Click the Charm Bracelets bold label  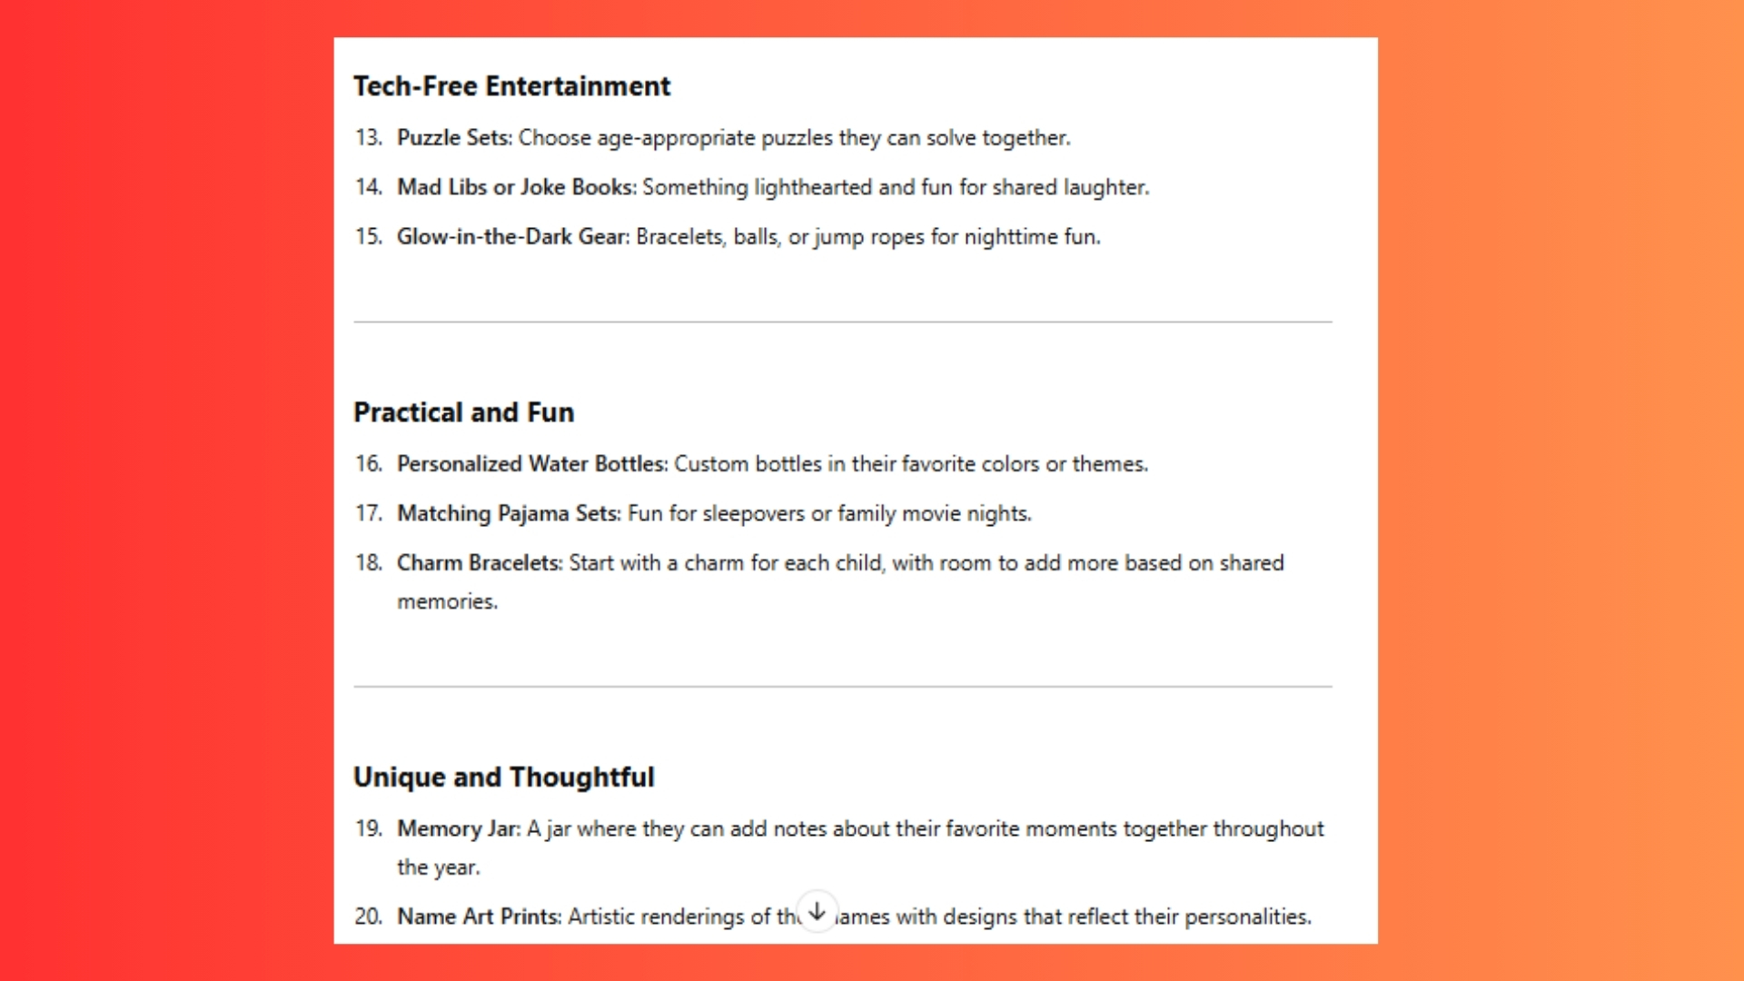(x=479, y=563)
